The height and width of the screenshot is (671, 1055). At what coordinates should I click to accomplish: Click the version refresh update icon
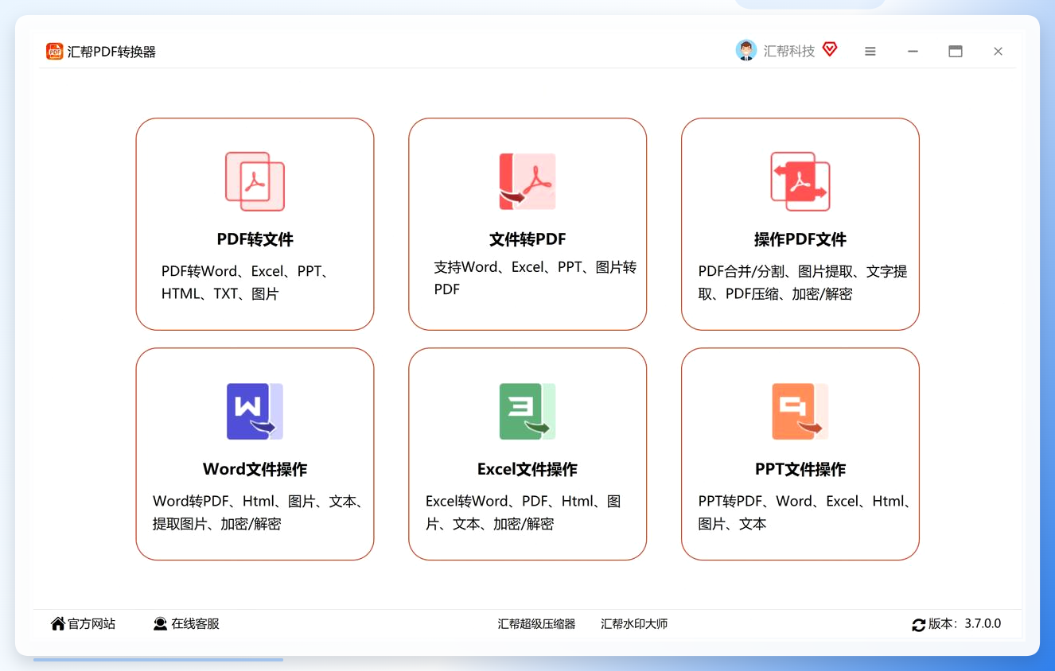click(x=918, y=625)
